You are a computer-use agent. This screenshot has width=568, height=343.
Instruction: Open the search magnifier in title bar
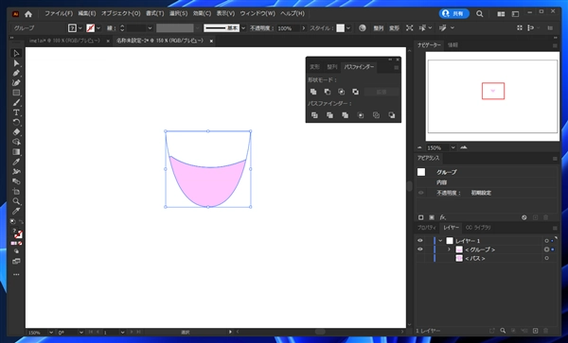pyautogui.click(x=480, y=14)
